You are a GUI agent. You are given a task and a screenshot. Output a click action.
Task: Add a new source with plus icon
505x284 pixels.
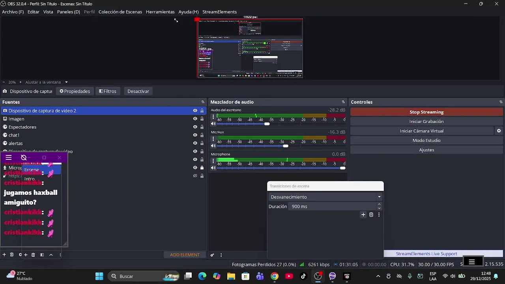coord(4,255)
